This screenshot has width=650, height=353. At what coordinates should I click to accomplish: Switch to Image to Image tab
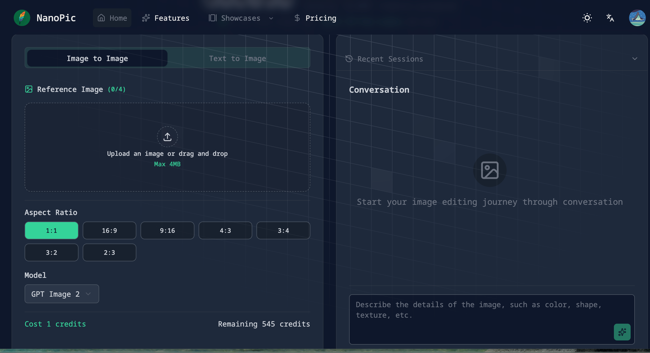point(97,58)
